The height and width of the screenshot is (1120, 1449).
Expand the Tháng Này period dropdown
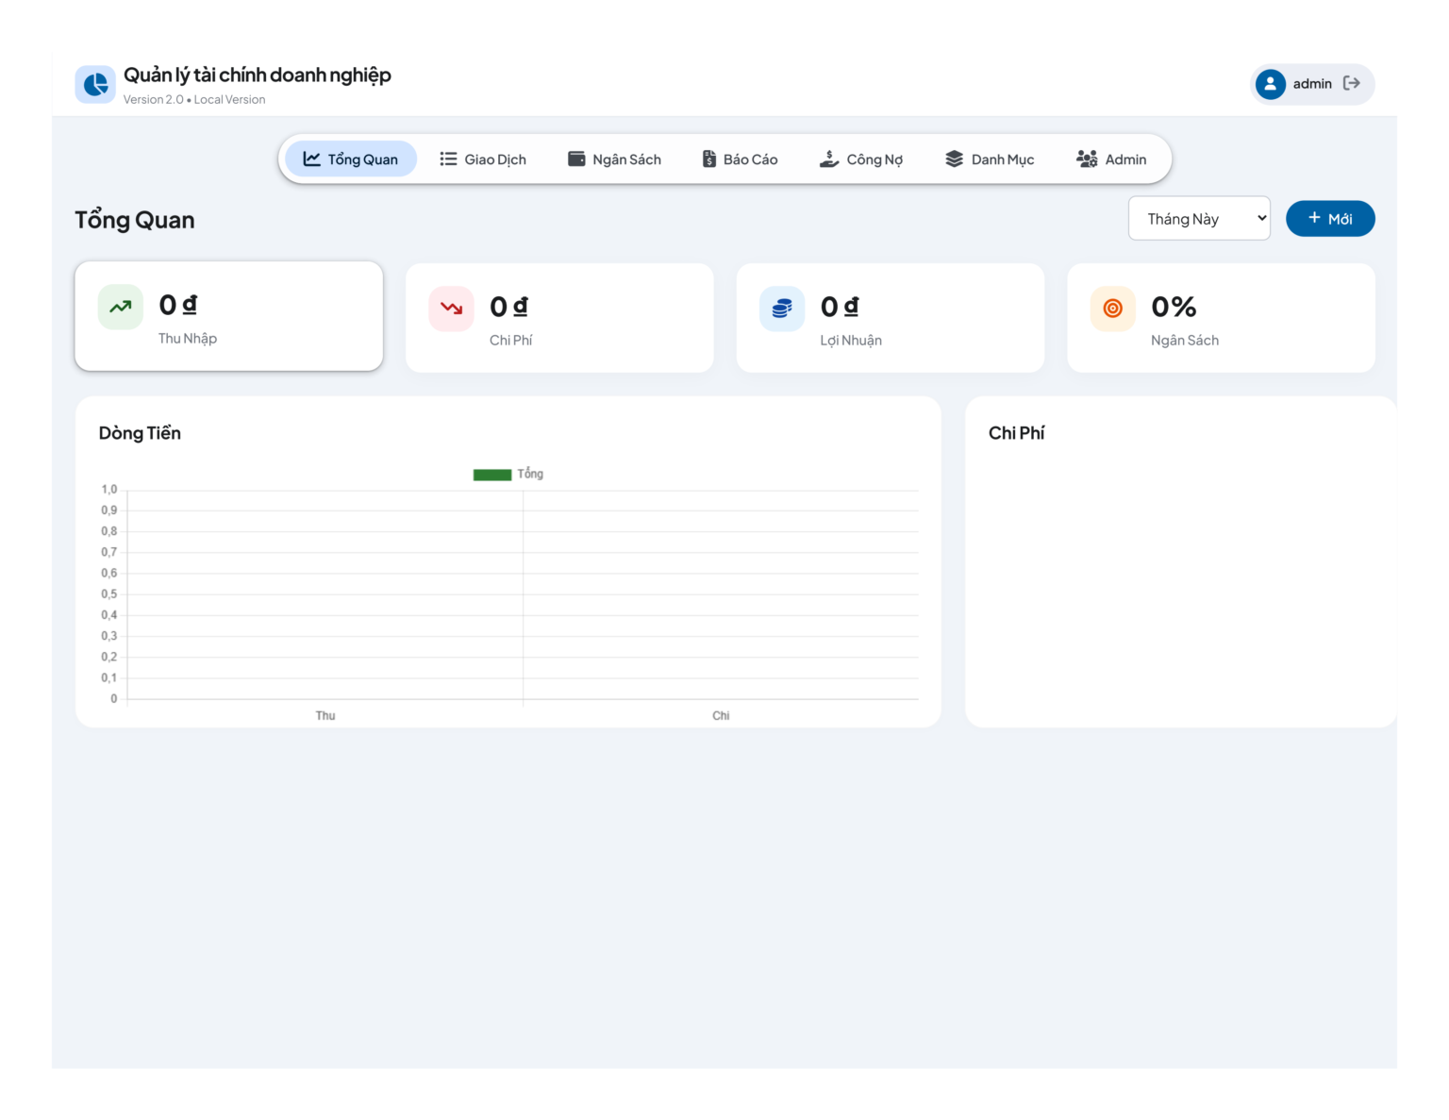coord(1199,219)
